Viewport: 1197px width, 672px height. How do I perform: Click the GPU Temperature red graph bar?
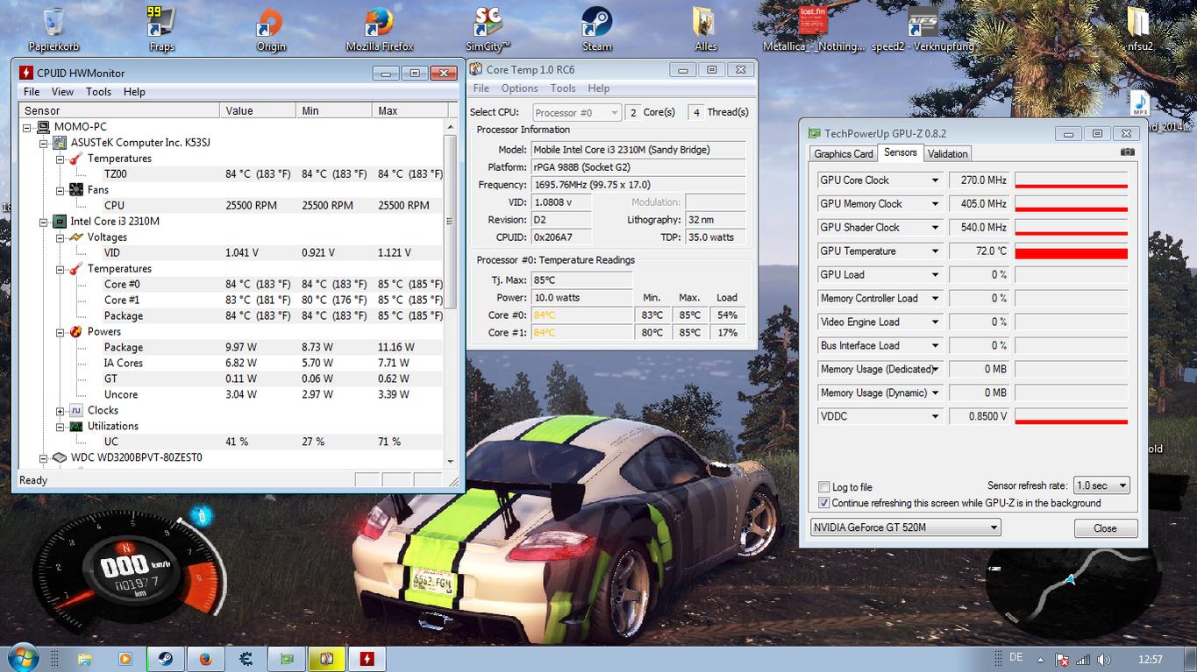(x=1071, y=251)
